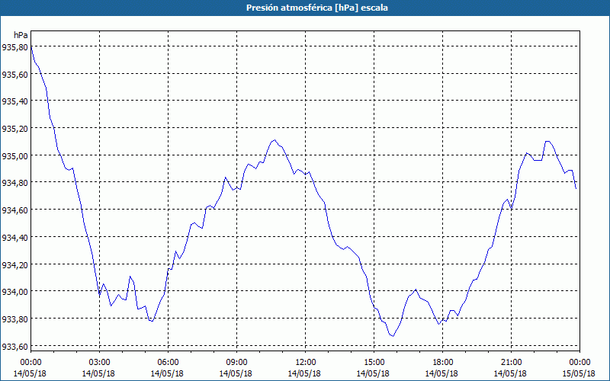
Task: Click the 935,80 axis value
Action: click(14, 47)
